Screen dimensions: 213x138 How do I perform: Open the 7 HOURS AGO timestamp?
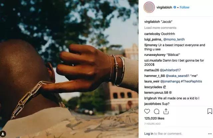[x=152, y=124]
